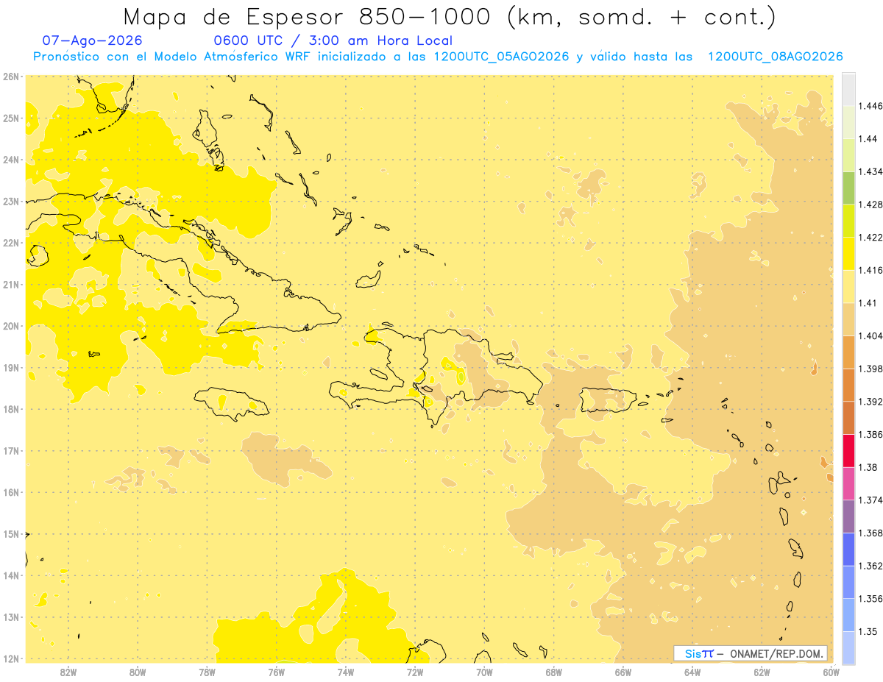Select the pink swatch between 1.374 and 1.38

point(848,483)
